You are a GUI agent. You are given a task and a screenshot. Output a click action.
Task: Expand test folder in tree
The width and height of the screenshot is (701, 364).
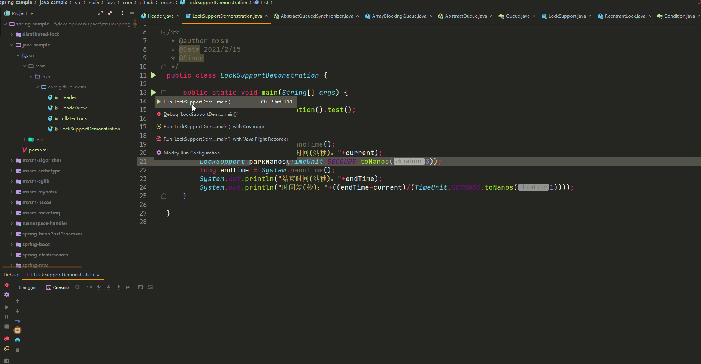(24, 139)
